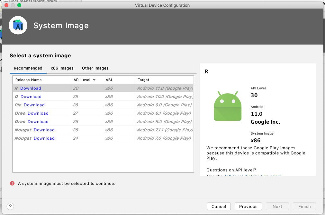The image size is (325, 215).
Task: Click the Cancel button
Action: pos(219,206)
